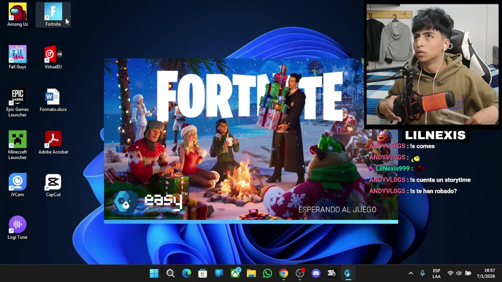Open Discord from the taskbar
Screen dimensions: 502x282
click(x=316, y=273)
